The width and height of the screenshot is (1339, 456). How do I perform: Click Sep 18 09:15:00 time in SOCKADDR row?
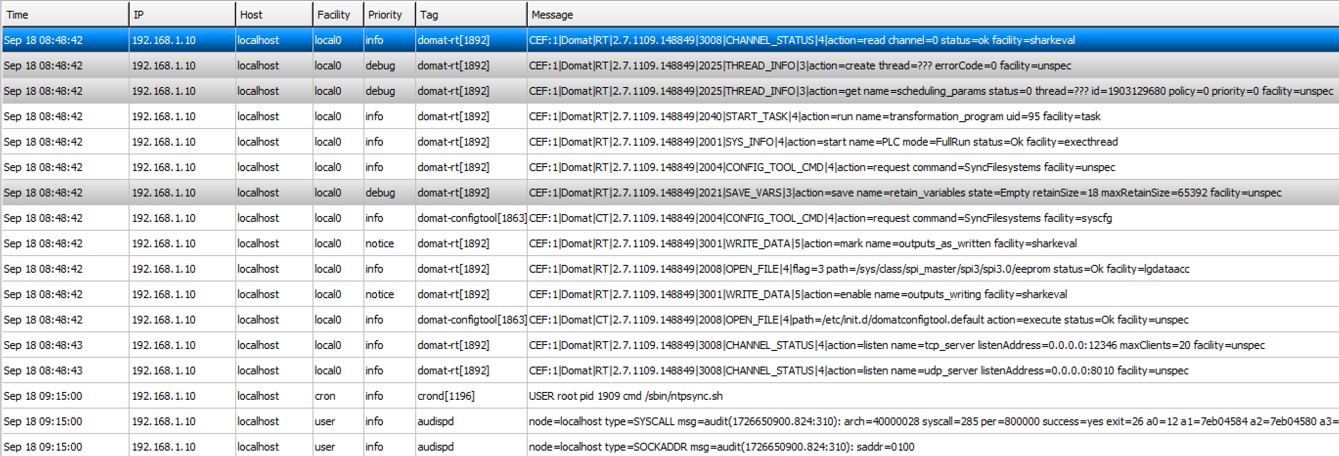tap(43, 447)
